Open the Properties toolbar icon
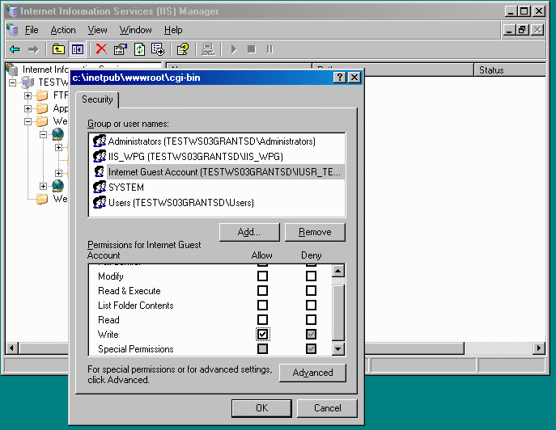This screenshot has width=556, height=430. 121,49
